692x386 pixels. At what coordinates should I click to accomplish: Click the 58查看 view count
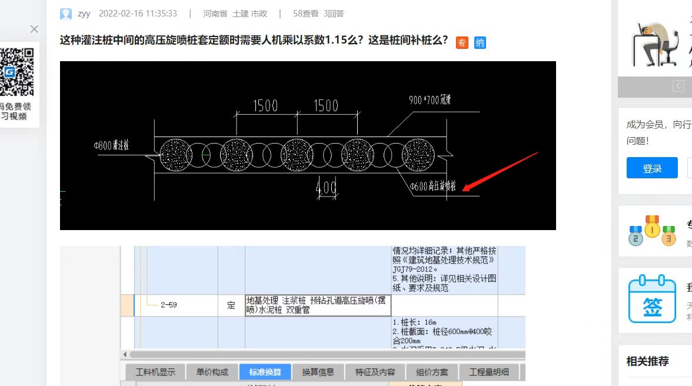306,14
